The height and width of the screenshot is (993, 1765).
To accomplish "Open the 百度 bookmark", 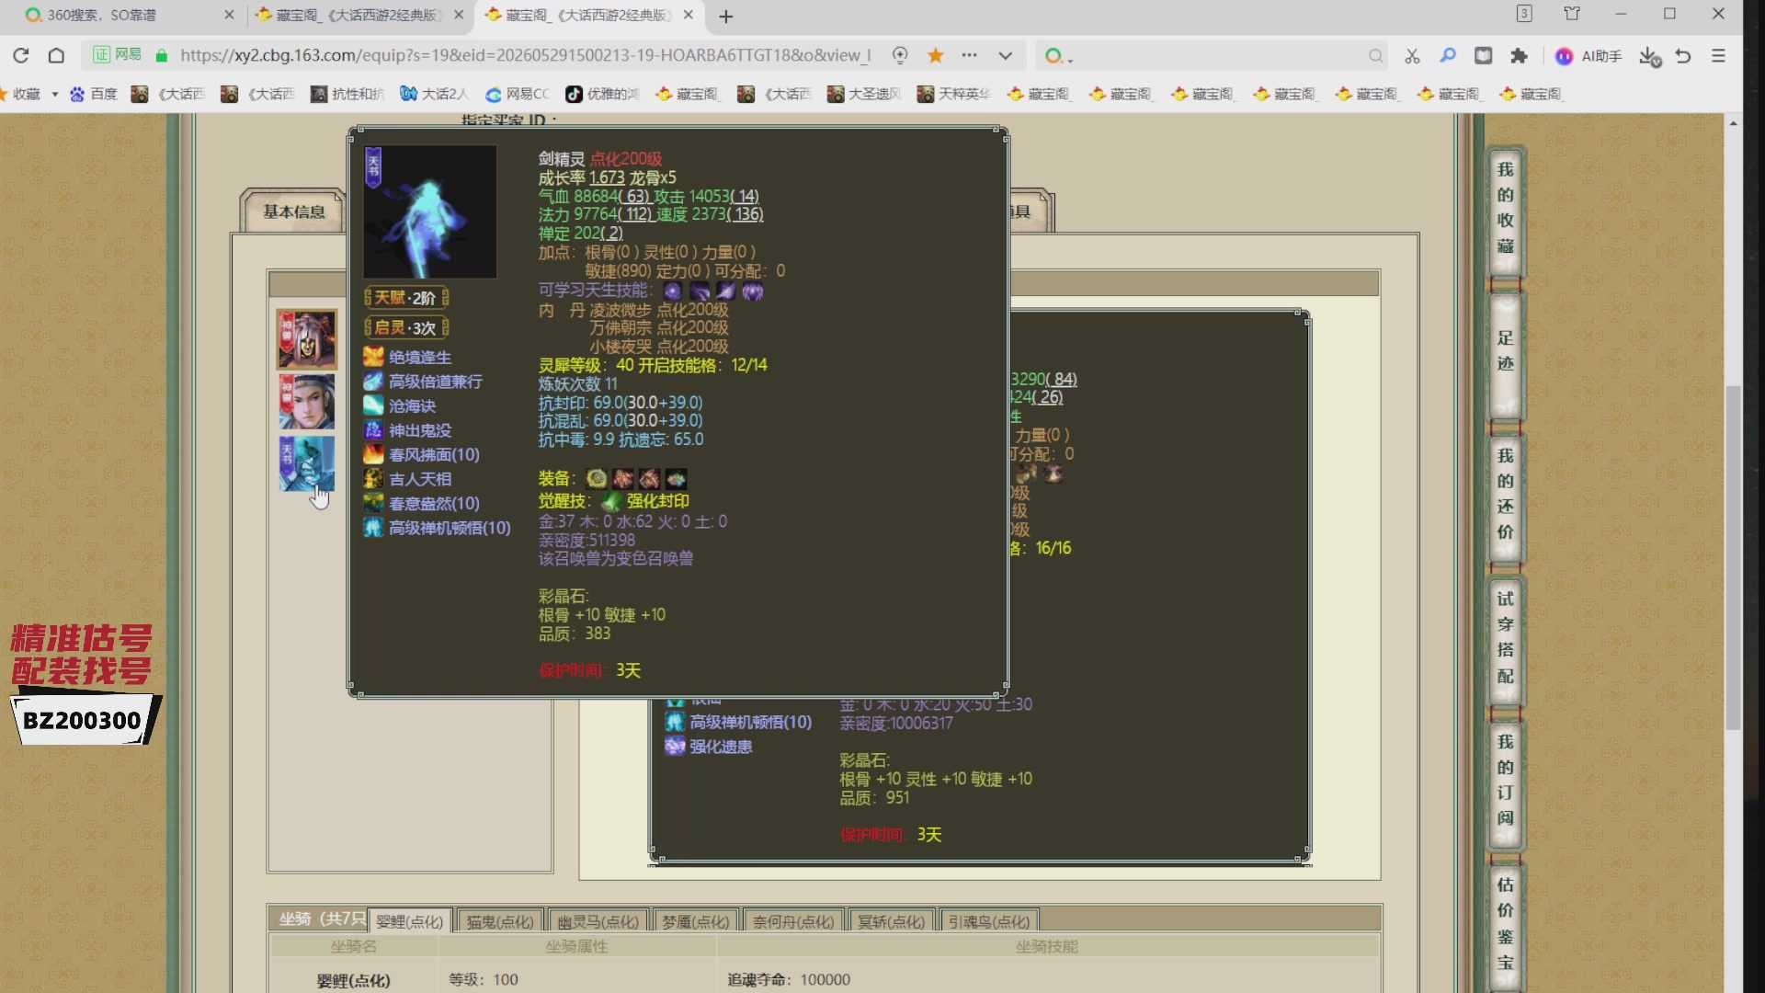I will click(94, 94).
